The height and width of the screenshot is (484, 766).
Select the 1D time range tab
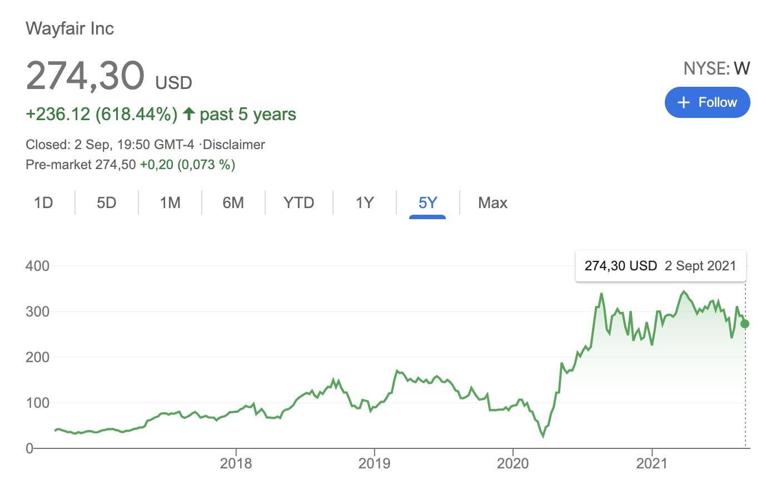click(43, 203)
